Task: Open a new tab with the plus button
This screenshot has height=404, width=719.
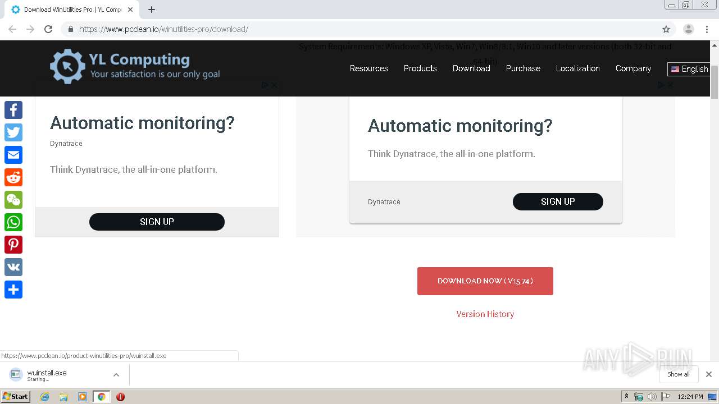Action: point(152,10)
